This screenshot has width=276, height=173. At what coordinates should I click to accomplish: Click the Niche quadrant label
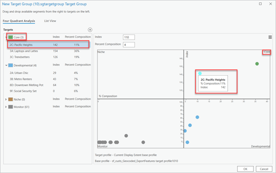click(x=101, y=52)
